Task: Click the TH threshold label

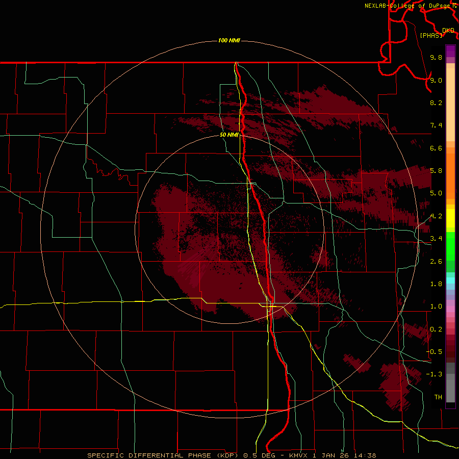Action: (x=438, y=397)
